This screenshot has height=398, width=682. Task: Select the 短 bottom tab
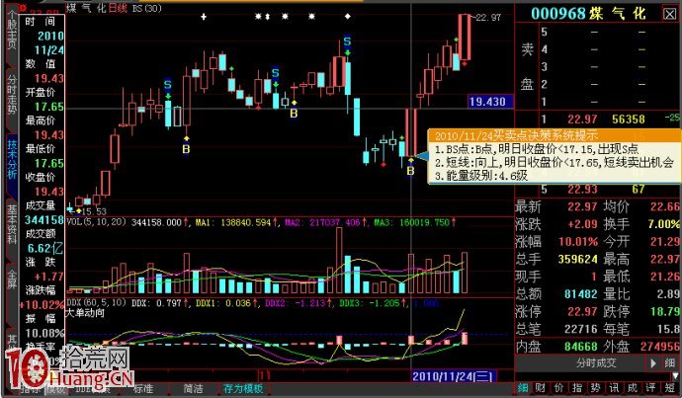coord(670,388)
